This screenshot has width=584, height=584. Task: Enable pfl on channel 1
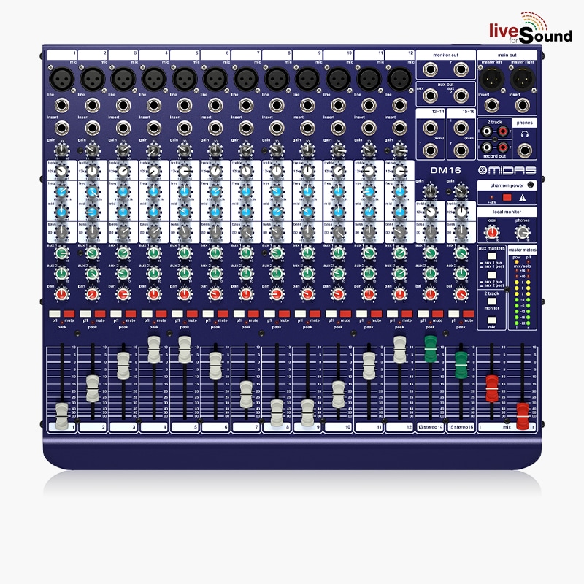tap(54, 314)
